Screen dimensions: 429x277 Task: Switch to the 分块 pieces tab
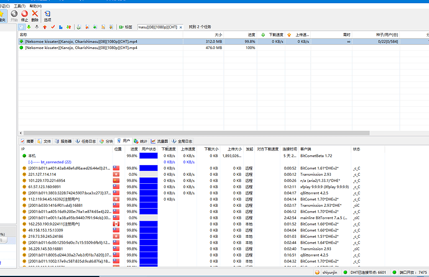point(106,141)
